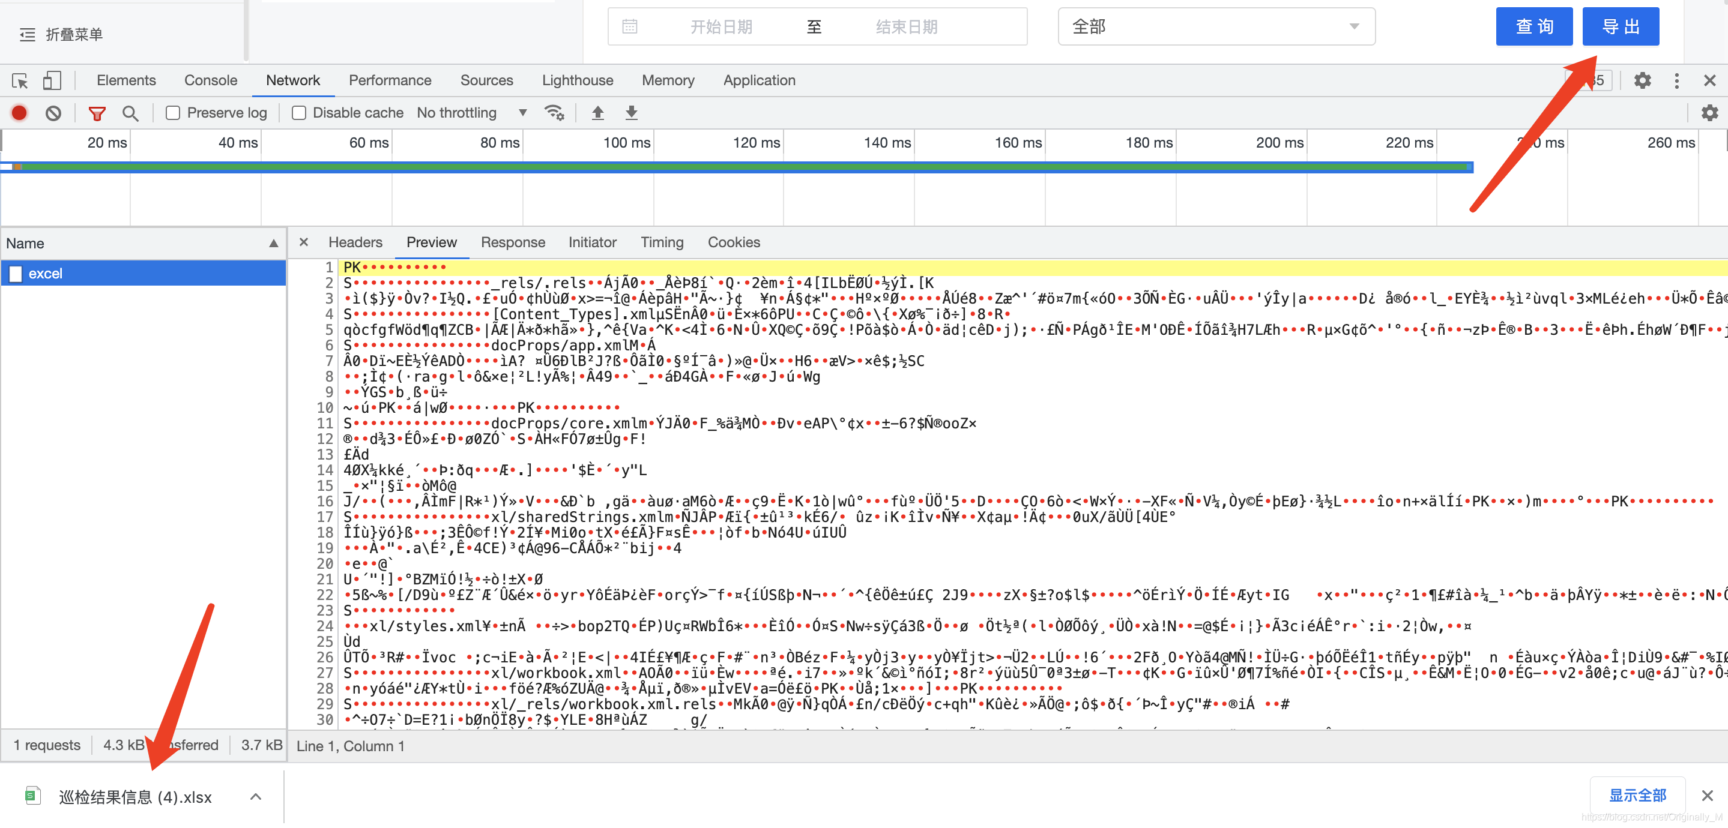Click 'Line 1, Column 1' status text
Viewport: 1728px width, 828px height.
(x=351, y=746)
